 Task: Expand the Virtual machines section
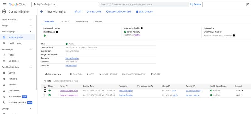(31, 20)
